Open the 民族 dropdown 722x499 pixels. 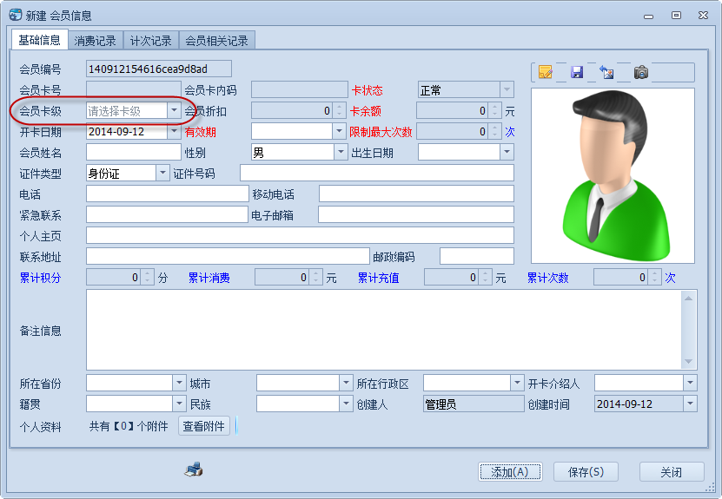[346, 404]
